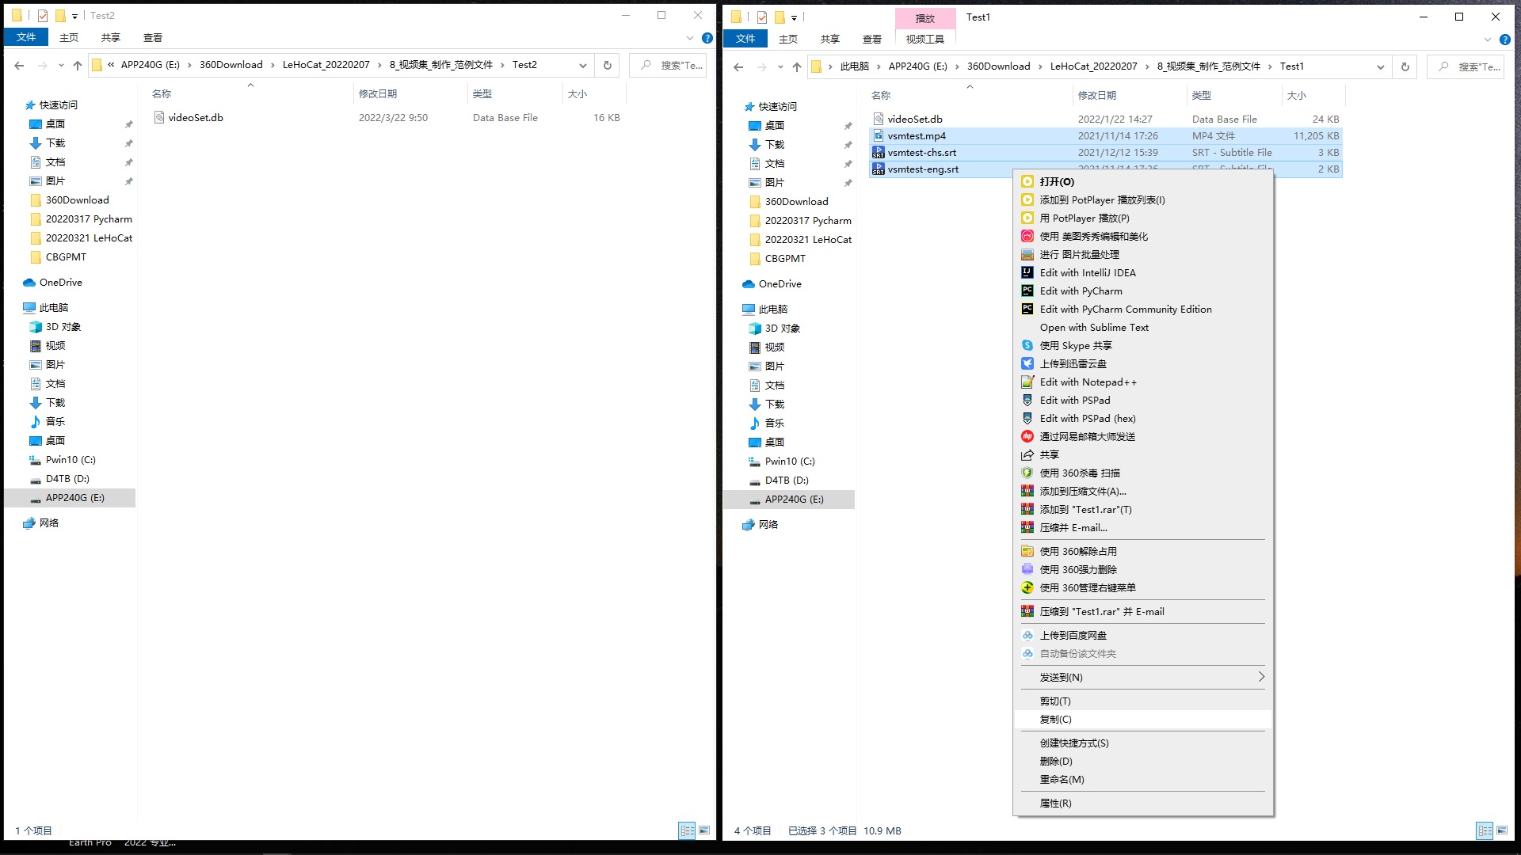Screen dimensions: 1521x855
Task: Click the refresh icon in the Test1 address bar
Action: pos(1405,66)
